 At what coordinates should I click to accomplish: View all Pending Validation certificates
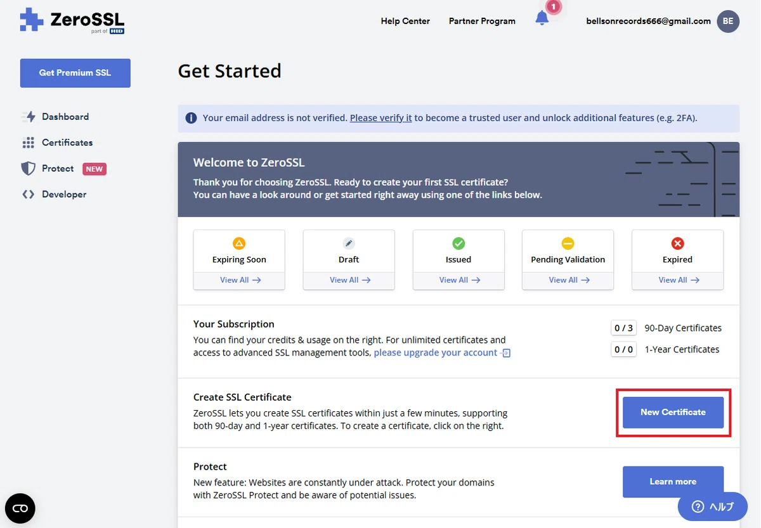[x=568, y=280]
